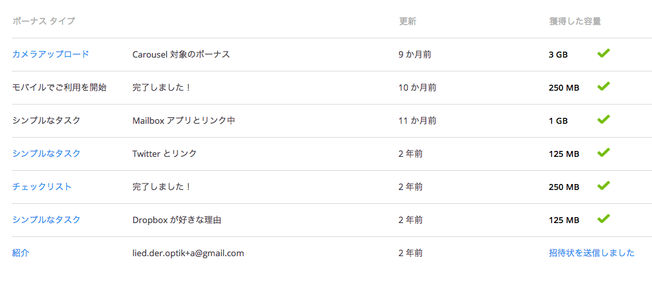This screenshot has width=652, height=282.
Task: Open シンプルなタスク link beside Twitter とリンク
Action: point(46,154)
